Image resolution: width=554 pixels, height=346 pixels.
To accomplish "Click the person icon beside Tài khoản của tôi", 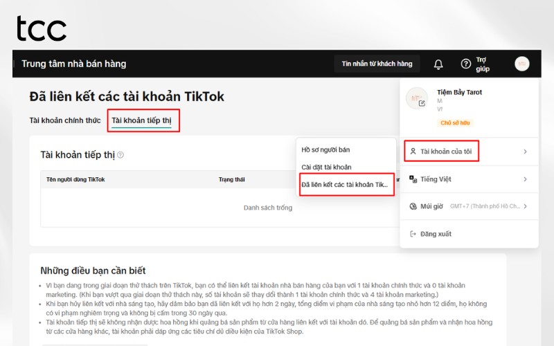I will pyautogui.click(x=413, y=152).
